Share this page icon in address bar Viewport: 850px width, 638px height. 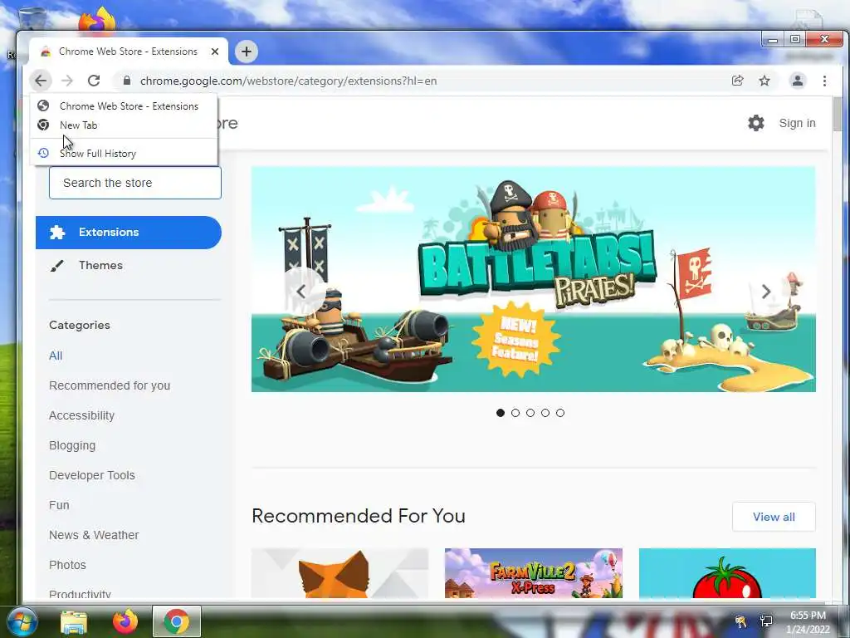(737, 81)
